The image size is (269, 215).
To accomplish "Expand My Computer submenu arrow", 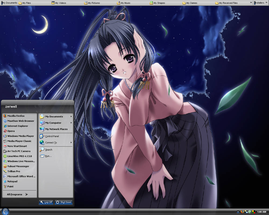I will pos(71,123).
